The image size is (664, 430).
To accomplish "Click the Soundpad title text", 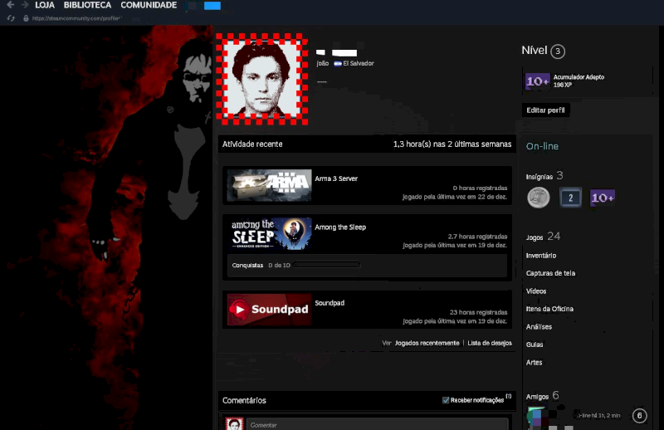I will pyautogui.click(x=330, y=303).
